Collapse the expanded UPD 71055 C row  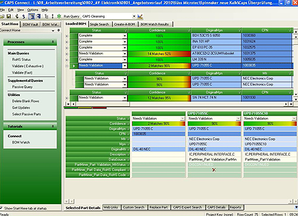67,66
